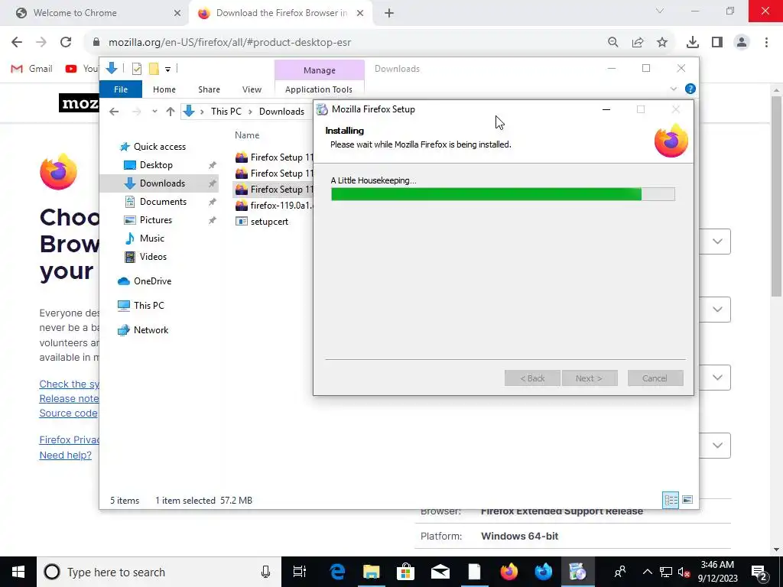Viewport: 783px width, 587px height.
Task: Open Task View on the taskbar
Action: point(300,572)
